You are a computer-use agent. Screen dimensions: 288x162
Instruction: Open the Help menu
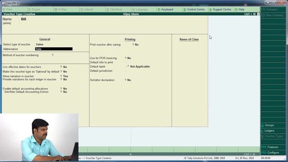pyautogui.click(x=247, y=9)
